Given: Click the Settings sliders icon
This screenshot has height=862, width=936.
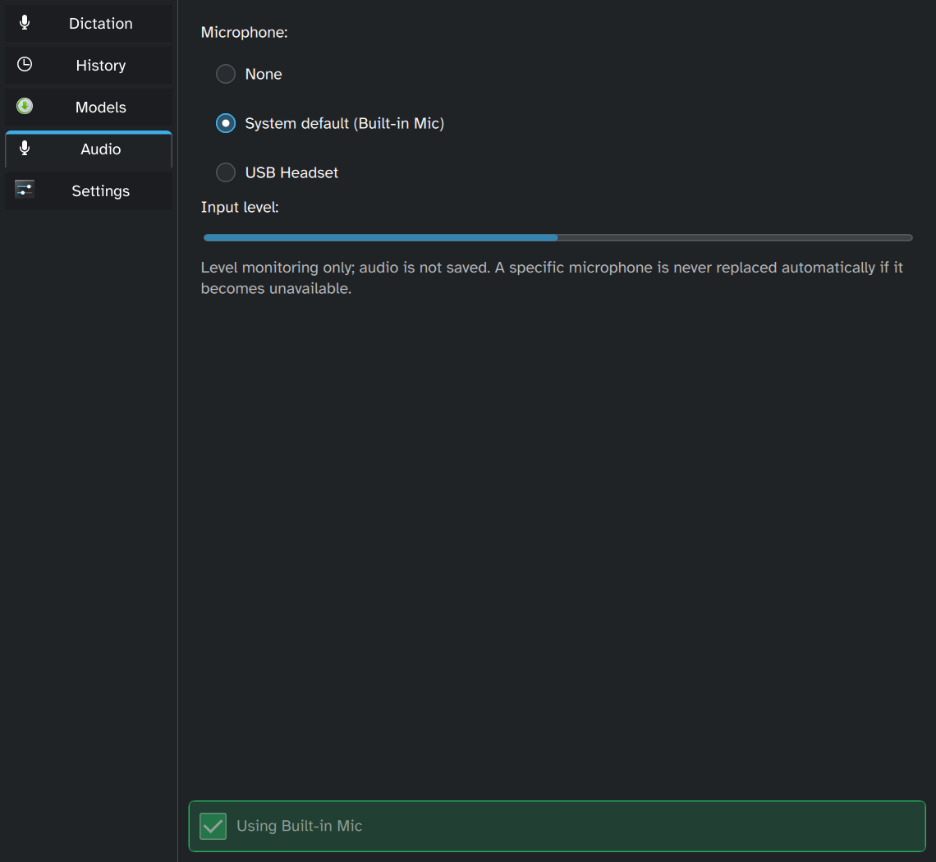Looking at the screenshot, I should click(x=25, y=190).
